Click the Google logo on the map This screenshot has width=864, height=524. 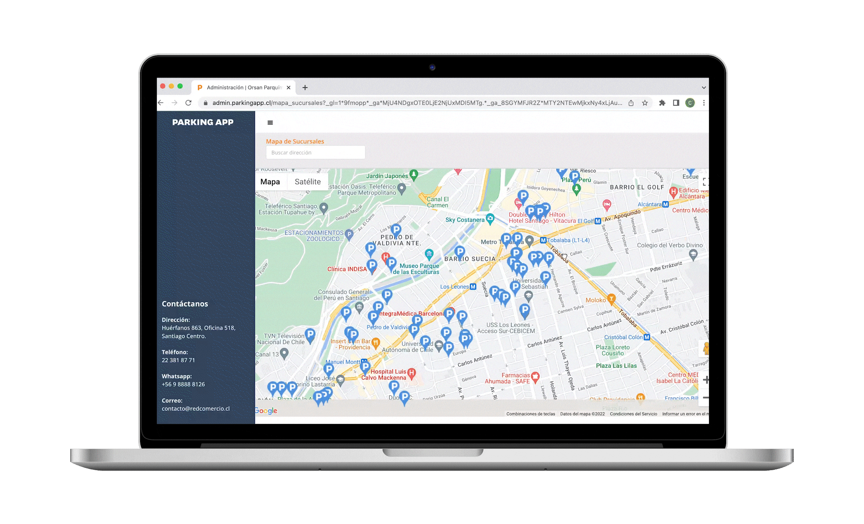click(x=266, y=411)
